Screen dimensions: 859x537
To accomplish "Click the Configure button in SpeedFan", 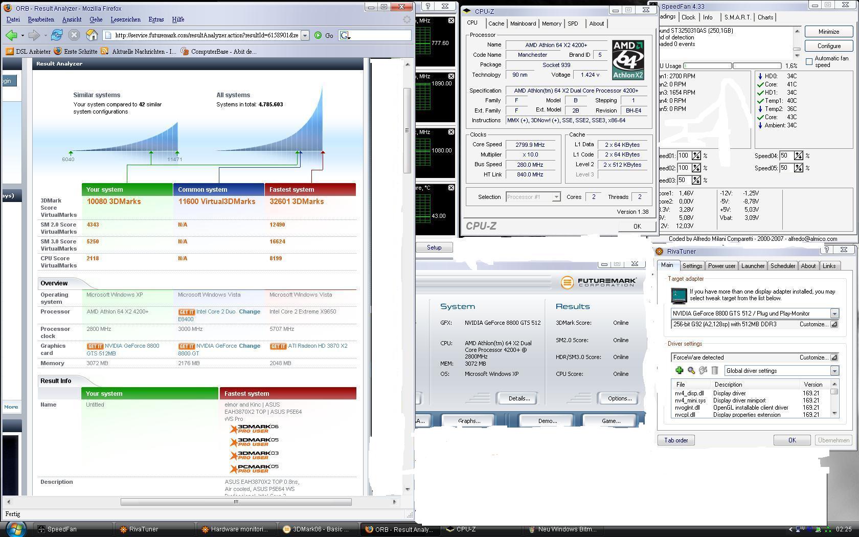I will (x=829, y=46).
